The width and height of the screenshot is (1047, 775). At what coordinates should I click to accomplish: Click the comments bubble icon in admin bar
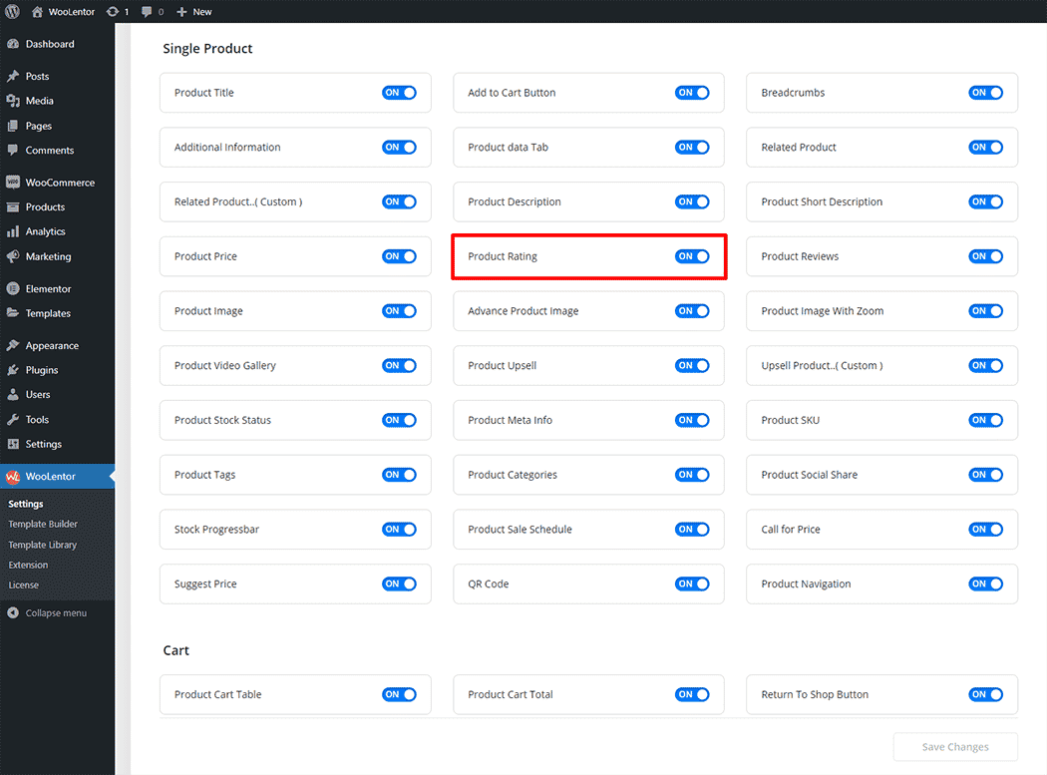pyautogui.click(x=148, y=12)
